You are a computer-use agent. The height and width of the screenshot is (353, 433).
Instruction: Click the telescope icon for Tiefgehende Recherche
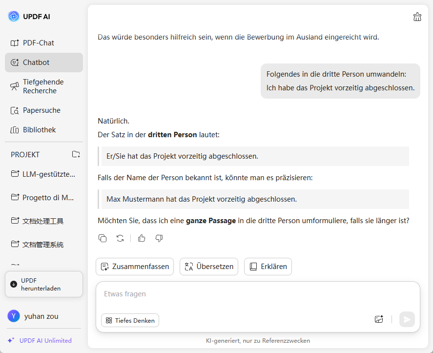[x=15, y=86]
